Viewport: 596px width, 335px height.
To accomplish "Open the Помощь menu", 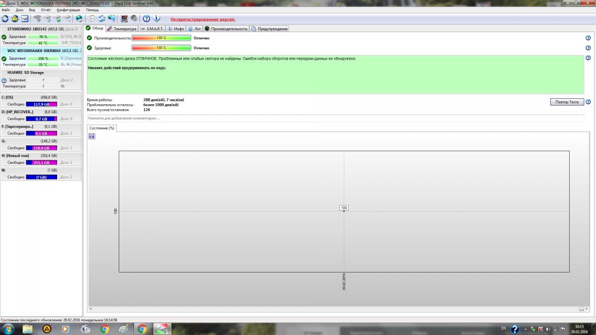I will tap(92, 9).
